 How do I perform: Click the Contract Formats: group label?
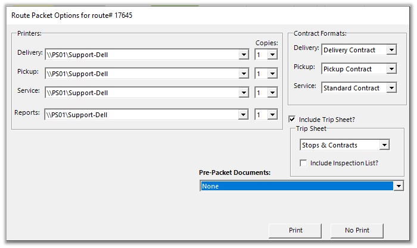[x=320, y=33]
